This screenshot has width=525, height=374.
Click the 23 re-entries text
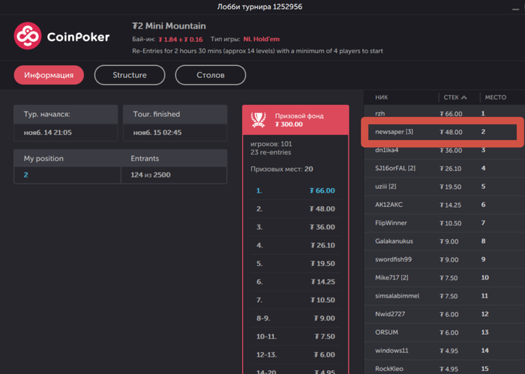click(x=271, y=153)
